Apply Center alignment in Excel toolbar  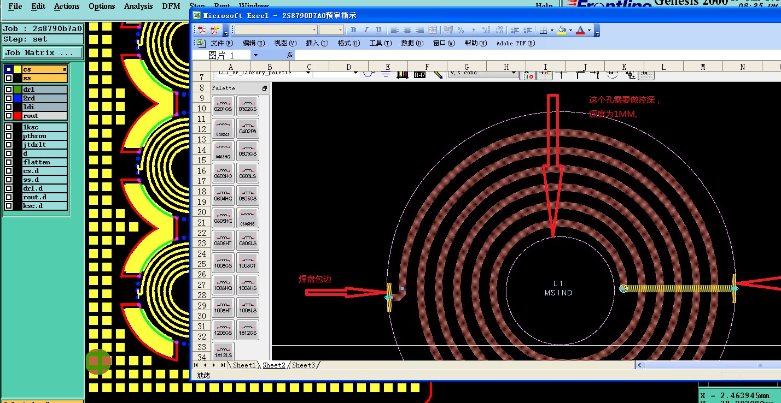click(407, 30)
